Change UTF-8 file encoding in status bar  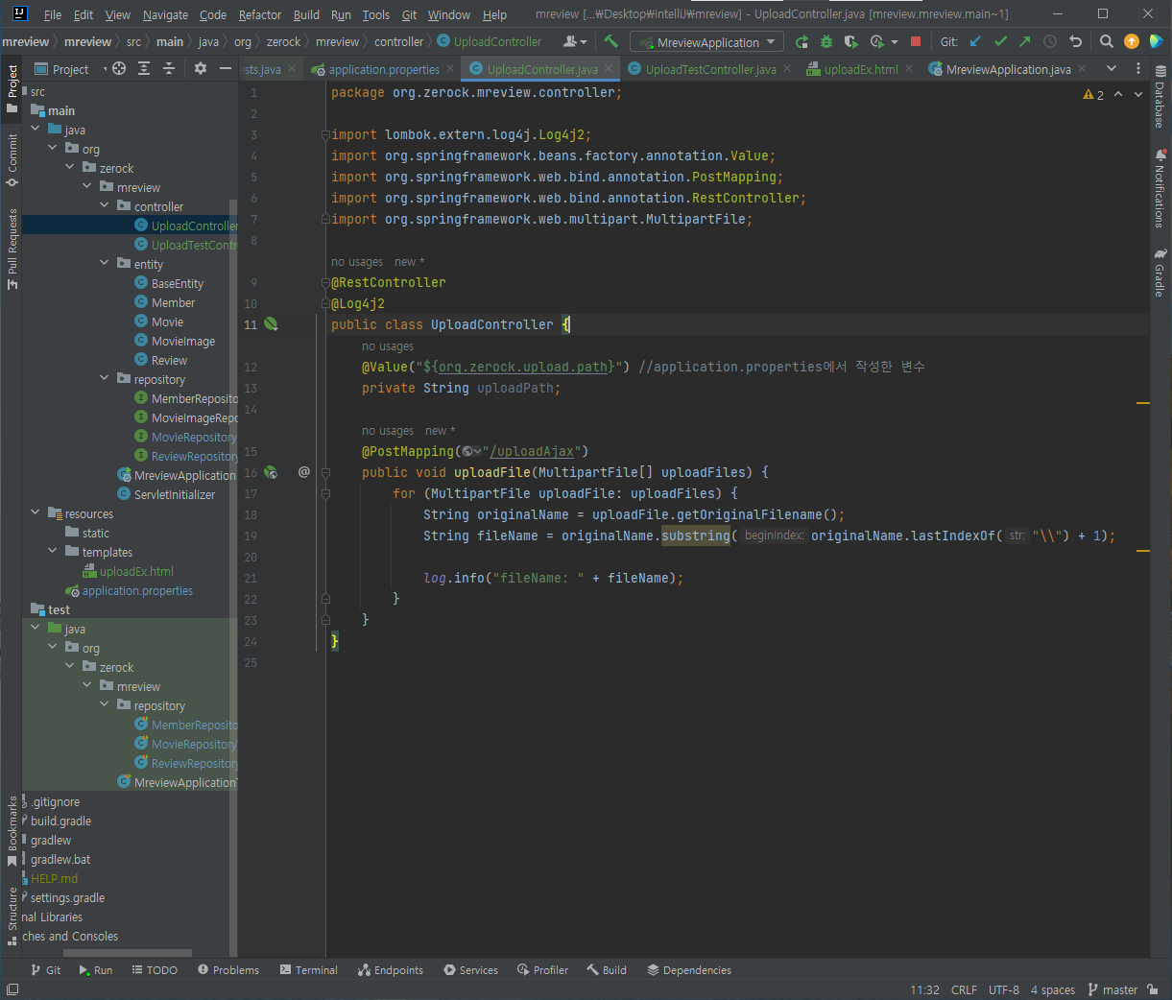coord(1004,989)
